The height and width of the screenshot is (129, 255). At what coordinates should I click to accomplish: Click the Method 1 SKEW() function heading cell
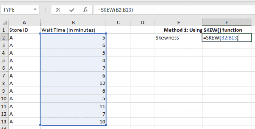coord(203,30)
